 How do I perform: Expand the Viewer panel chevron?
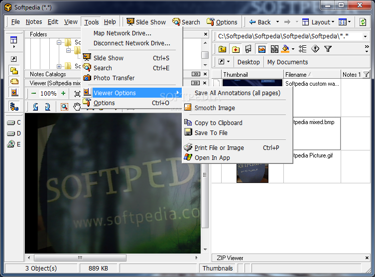click(195, 83)
